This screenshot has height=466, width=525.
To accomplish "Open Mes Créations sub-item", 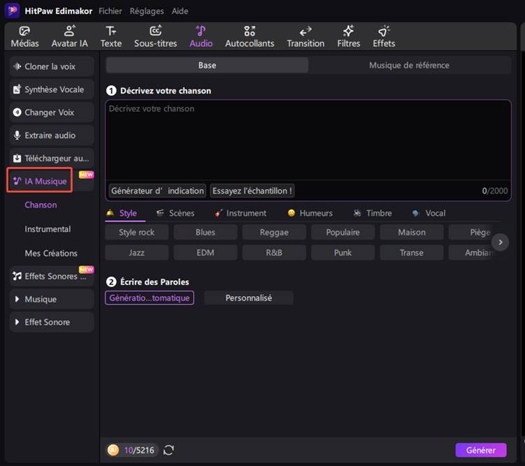I will (x=51, y=254).
